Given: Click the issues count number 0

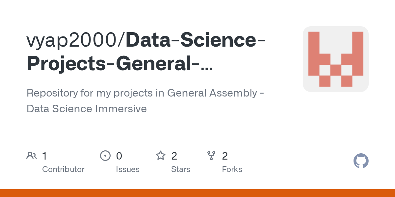Looking at the screenshot, I should (119, 156).
